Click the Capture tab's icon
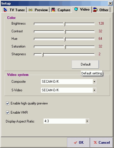 53,10
